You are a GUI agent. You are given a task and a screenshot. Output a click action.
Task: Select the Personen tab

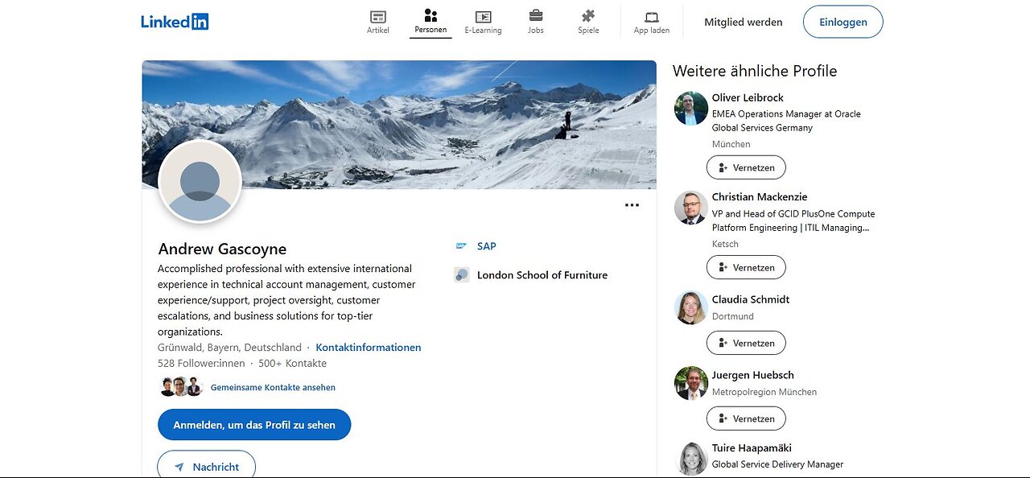pos(431,22)
